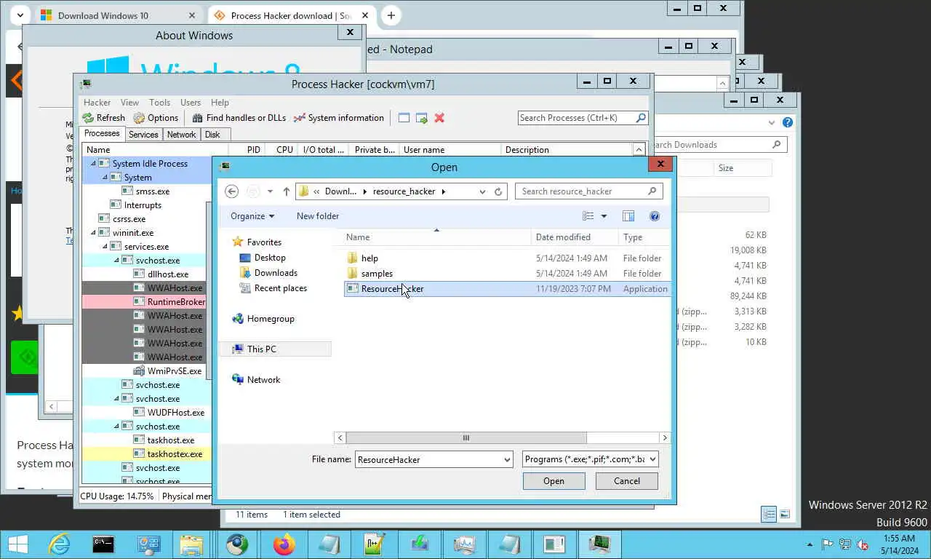Viewport: 931px width, 559px height.
Task: Open Server Manager from the taskbar
Action: point(148,544)
